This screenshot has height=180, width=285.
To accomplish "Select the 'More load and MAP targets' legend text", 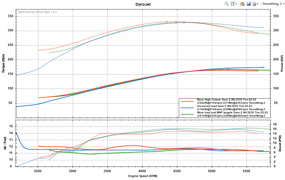I will 215,112.
